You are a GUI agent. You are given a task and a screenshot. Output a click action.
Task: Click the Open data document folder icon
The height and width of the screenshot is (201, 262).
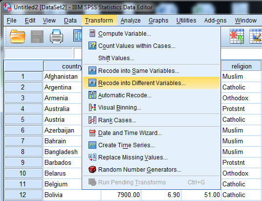[18, 36]
